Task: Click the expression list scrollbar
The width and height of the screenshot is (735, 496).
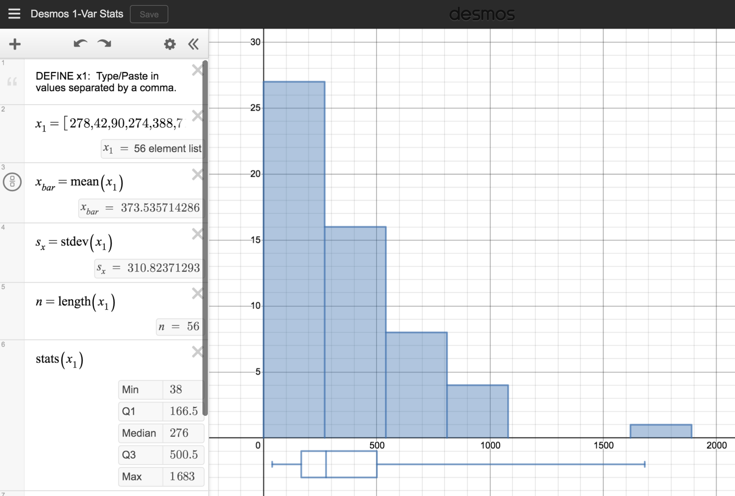Action: [205, 236]
